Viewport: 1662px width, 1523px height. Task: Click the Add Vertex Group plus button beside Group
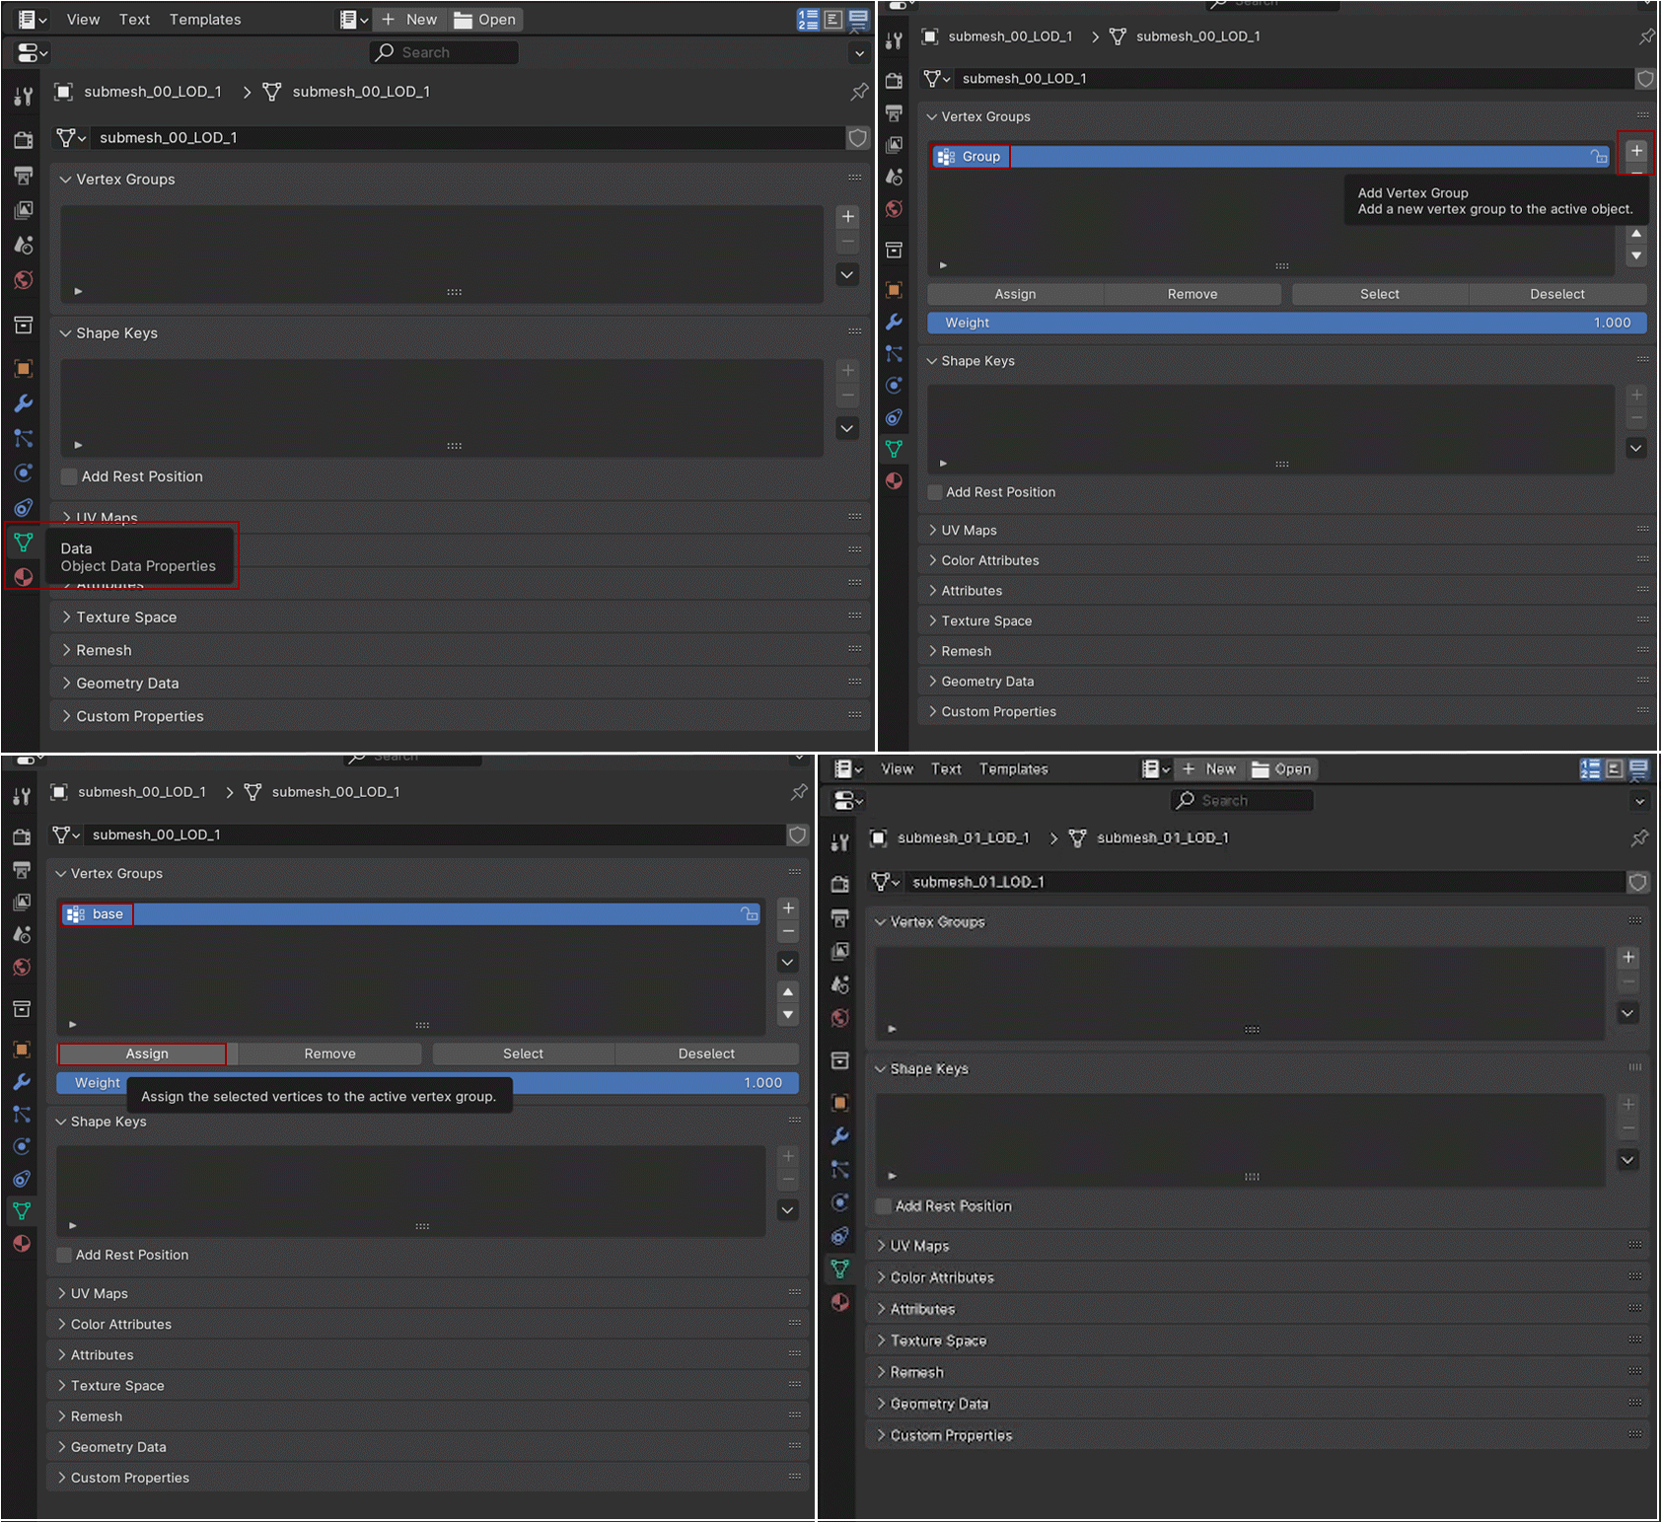pos(1636,151)
